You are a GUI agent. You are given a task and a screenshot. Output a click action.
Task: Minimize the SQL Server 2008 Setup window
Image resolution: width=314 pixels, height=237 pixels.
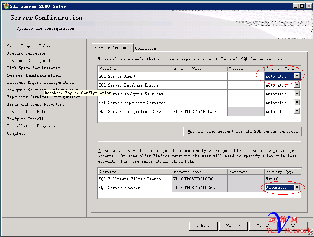click(x=296, y=6)
